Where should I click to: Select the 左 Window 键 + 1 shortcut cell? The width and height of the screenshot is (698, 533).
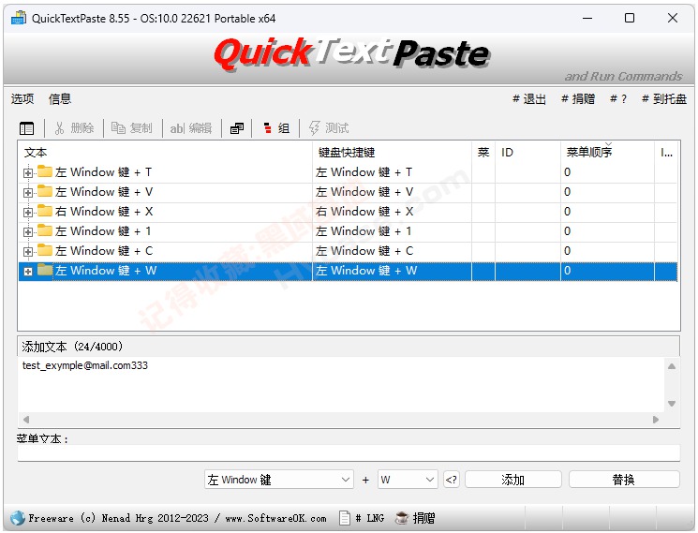(392, 231)
